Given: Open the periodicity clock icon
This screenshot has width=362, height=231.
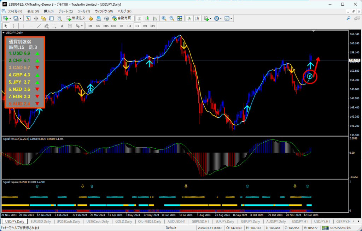Looking at the screenshot, I should (216, 18).
